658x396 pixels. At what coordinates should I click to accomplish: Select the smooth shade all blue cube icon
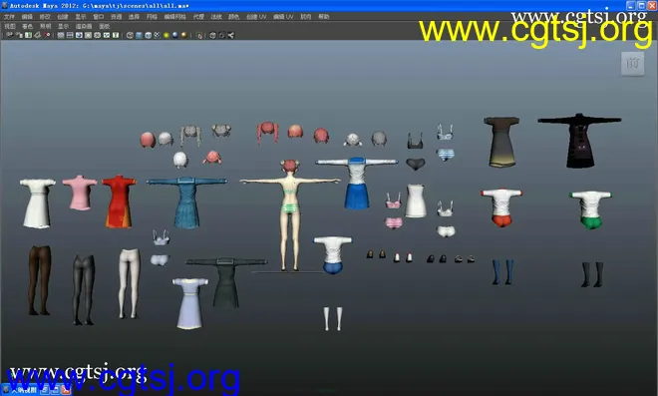tap(139, 35)
